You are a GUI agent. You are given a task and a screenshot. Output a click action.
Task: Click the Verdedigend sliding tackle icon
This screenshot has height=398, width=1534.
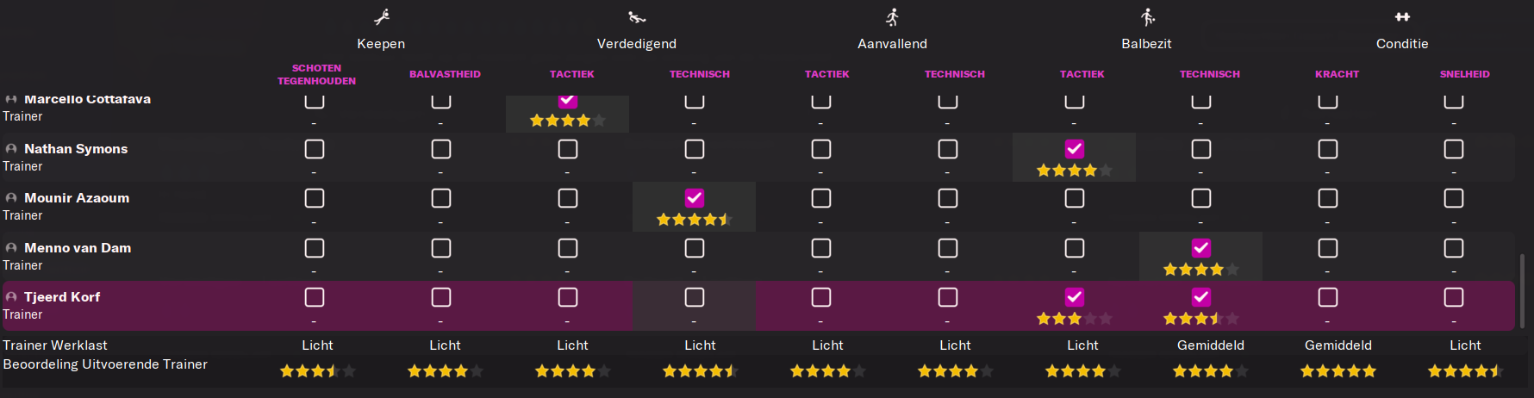tap(637, 17)
